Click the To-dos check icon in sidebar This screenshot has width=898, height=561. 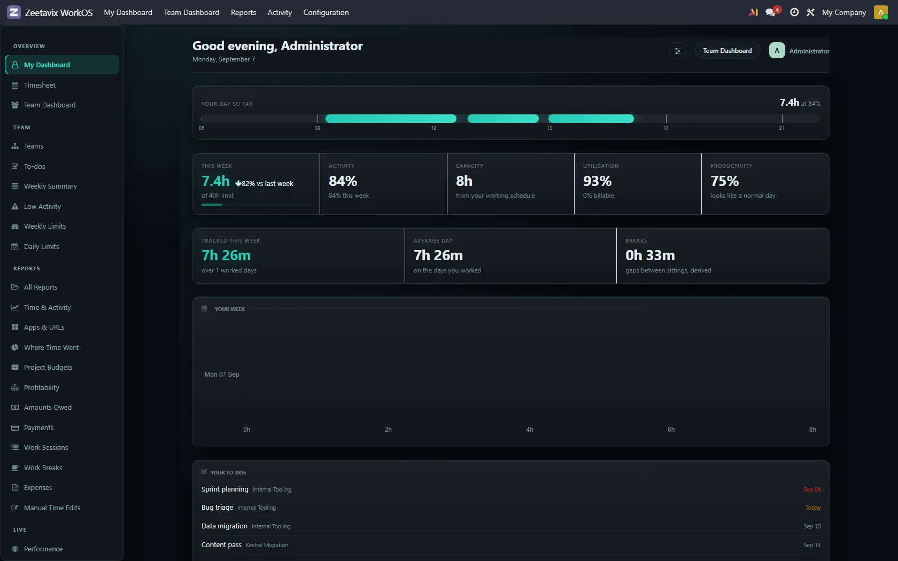tap(15, 167)
